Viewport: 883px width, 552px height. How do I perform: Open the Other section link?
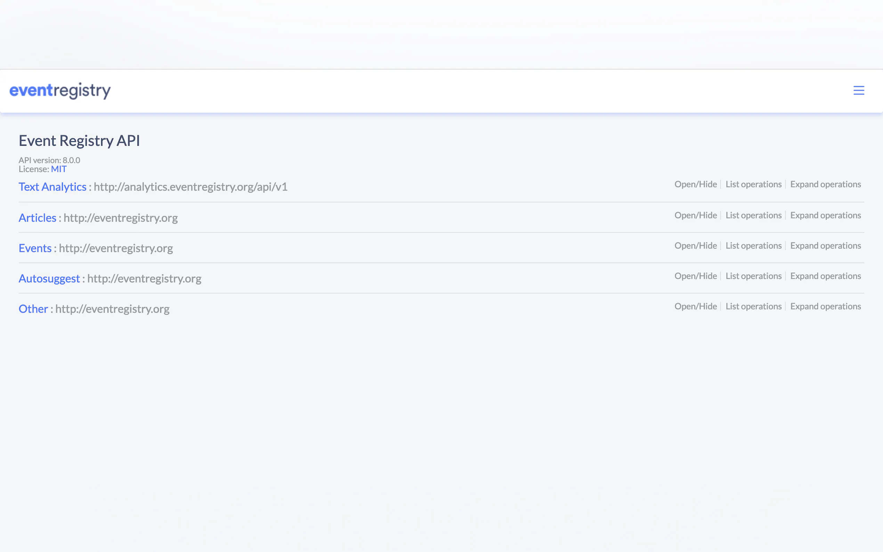click(33, 308)
